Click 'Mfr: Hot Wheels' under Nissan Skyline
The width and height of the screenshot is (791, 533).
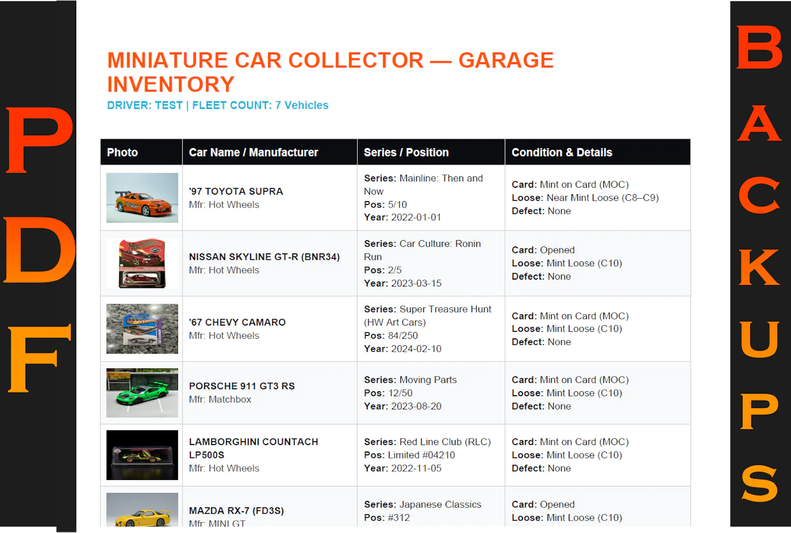224,270
